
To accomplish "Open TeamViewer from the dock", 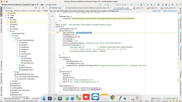I will click(x=95, y=97).
